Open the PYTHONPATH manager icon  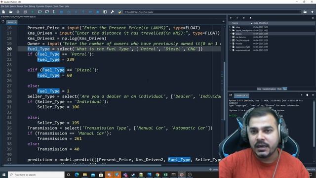[x=119, y=12]
